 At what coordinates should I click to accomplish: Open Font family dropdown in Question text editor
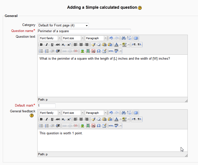tap(50, 38)
